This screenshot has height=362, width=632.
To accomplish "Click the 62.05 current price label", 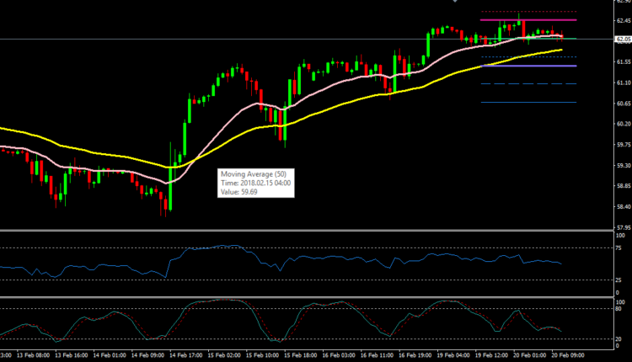I will pyautogui.click(x=623, y=39).
